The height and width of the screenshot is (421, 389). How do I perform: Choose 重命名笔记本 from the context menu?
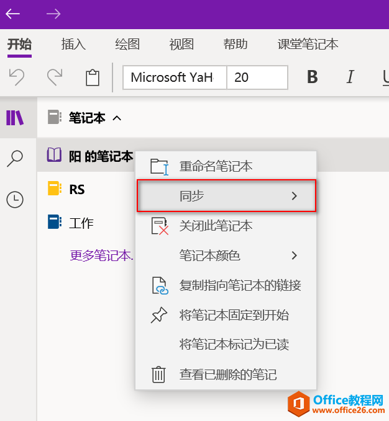226,166
